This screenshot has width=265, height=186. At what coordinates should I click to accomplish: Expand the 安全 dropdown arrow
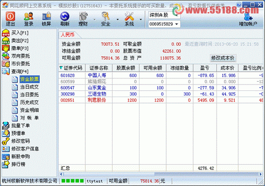[117, 19]
